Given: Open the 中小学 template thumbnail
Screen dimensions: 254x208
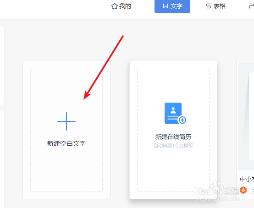Looking at the screenshot, I should pyautogui.click(x=246, y=116).
